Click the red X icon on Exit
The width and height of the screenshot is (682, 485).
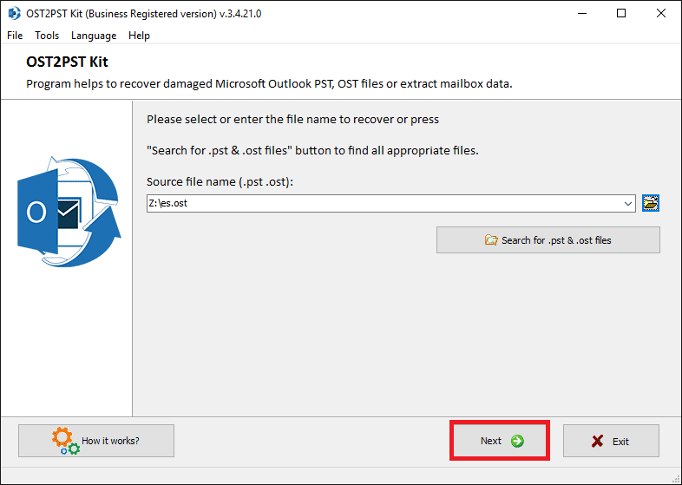pos(598,441)
